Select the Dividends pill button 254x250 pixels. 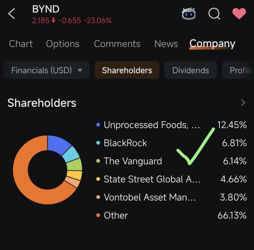[x=190, y=70]
